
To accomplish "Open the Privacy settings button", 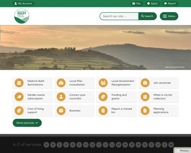I will coord(183,150).
